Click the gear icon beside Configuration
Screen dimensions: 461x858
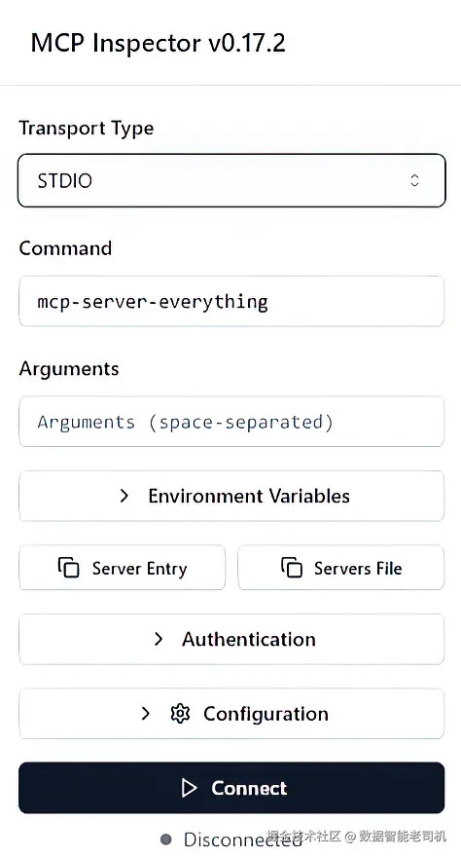pyautogui.click(x=180, y=714)
